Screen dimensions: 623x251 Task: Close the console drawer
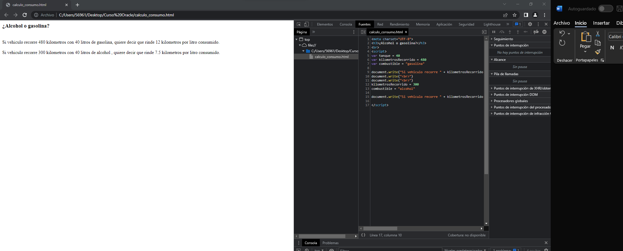pyautogui.click(x=546, y=243)
